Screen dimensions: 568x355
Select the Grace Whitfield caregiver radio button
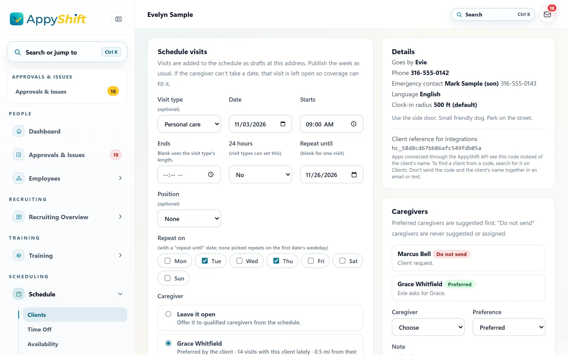pos(168,343)
